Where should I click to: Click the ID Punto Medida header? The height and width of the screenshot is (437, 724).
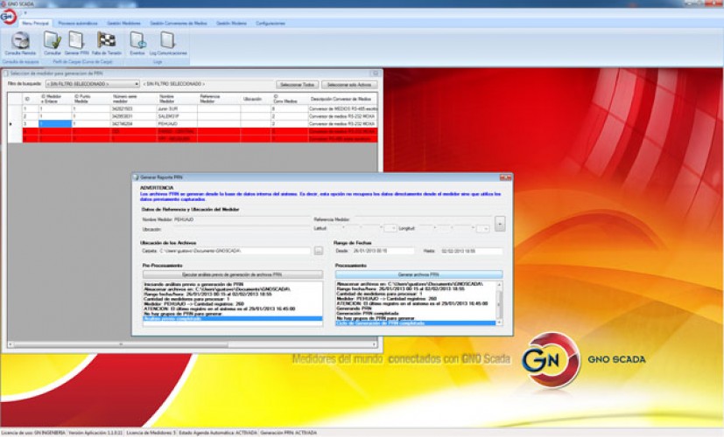tap(91, 99)
